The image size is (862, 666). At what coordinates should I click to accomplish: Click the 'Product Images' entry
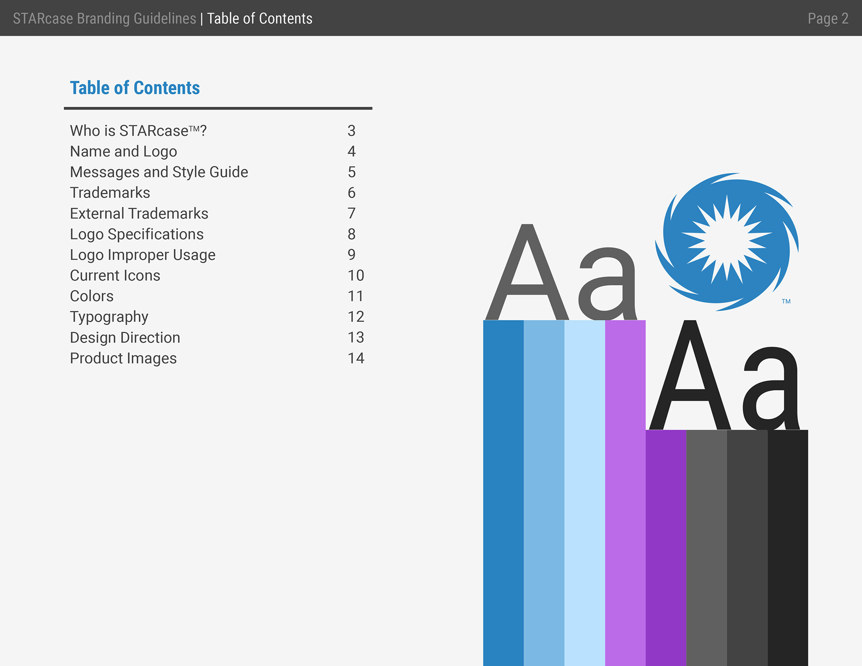point(123,358)
